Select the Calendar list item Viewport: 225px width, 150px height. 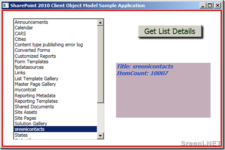56,28
